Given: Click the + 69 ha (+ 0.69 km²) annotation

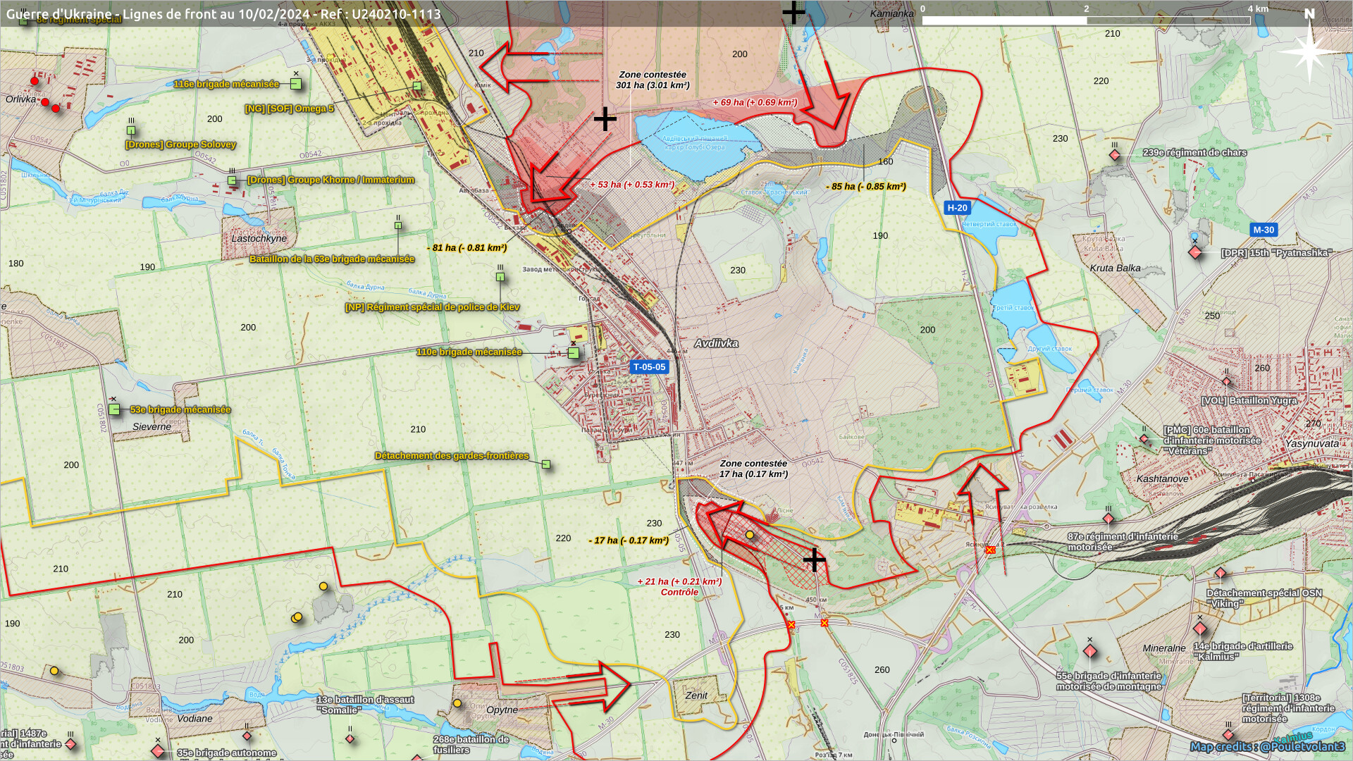Looking at the screenshot, I should pyautogui.click(x=755, y=102).
